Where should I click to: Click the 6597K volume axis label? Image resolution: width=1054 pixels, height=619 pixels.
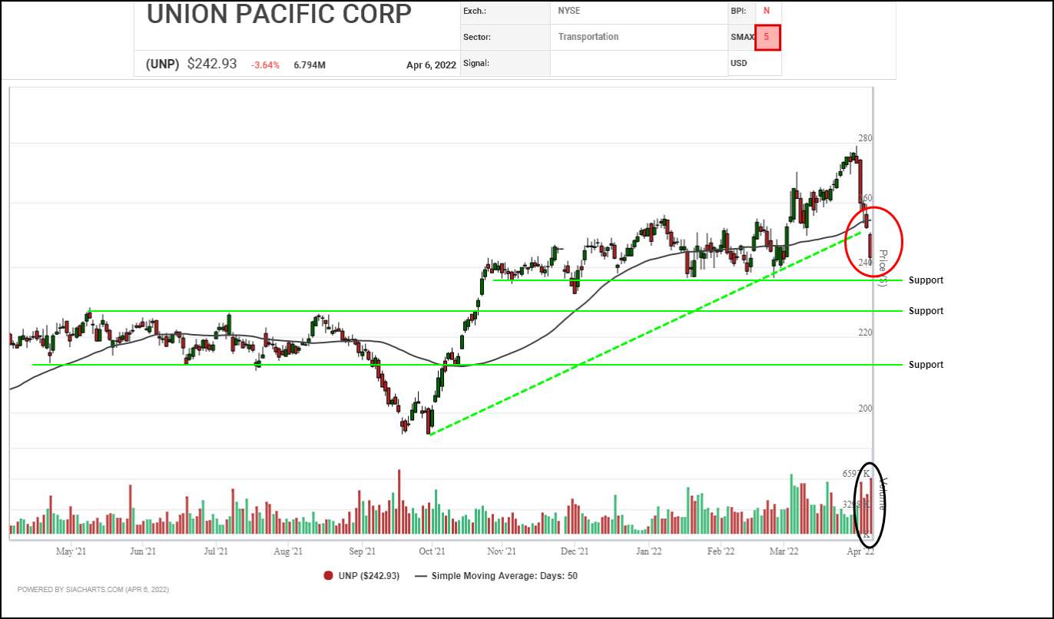tap(856, 474)
